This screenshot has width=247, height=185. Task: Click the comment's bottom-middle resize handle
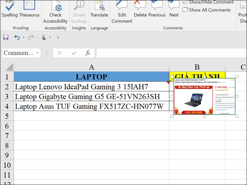pyautogui.click(x=204, y=116)
